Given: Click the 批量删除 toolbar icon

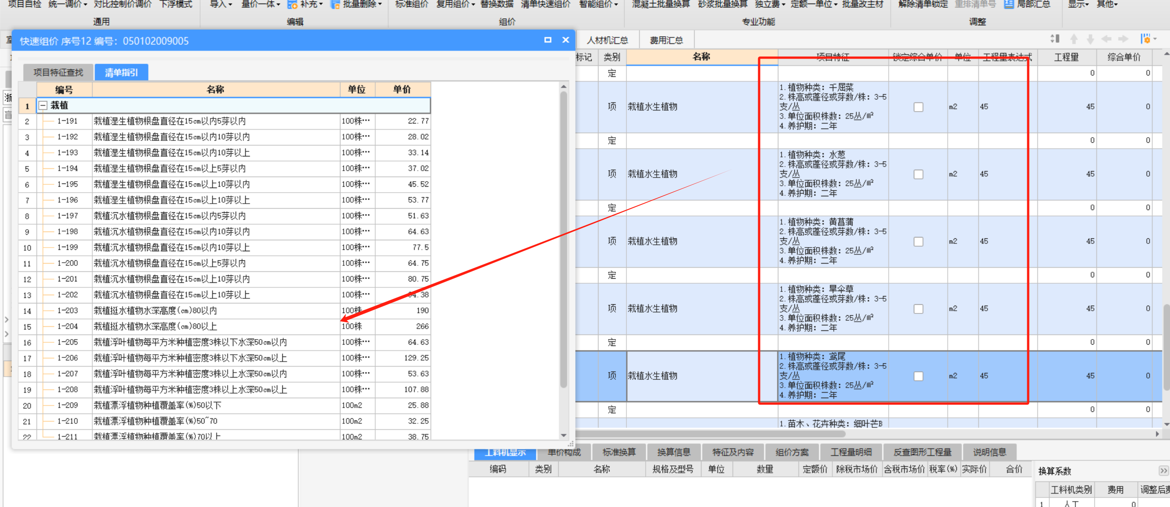Looking at the screenshot, I should 335,5.
